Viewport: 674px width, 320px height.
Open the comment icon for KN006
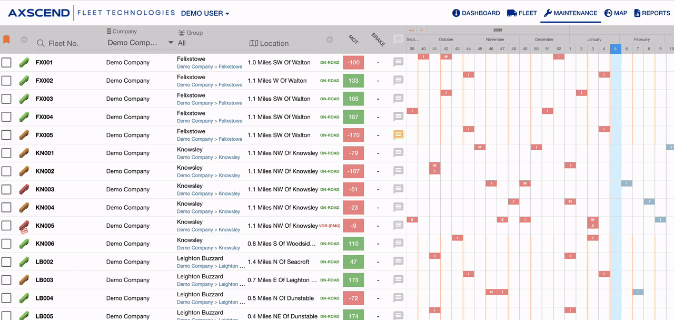[399, 244]
